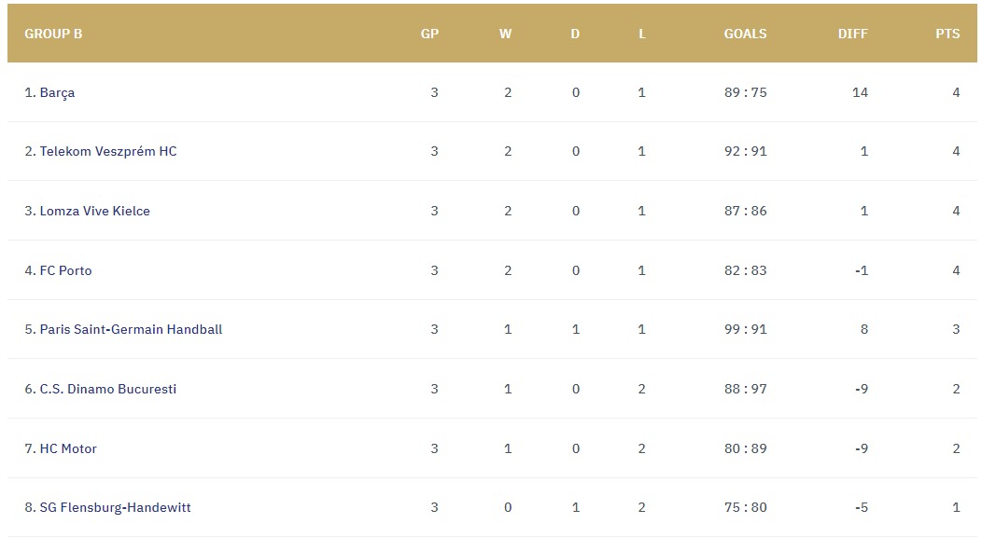Click the L losses column header

642,34
